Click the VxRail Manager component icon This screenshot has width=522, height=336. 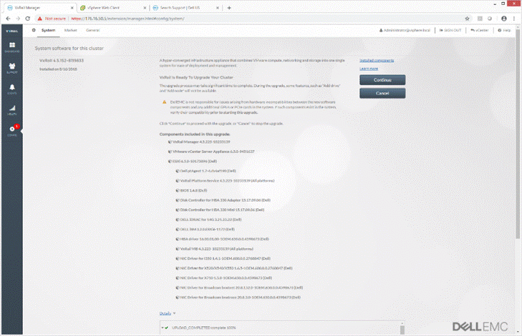click(x=170, y=142)
